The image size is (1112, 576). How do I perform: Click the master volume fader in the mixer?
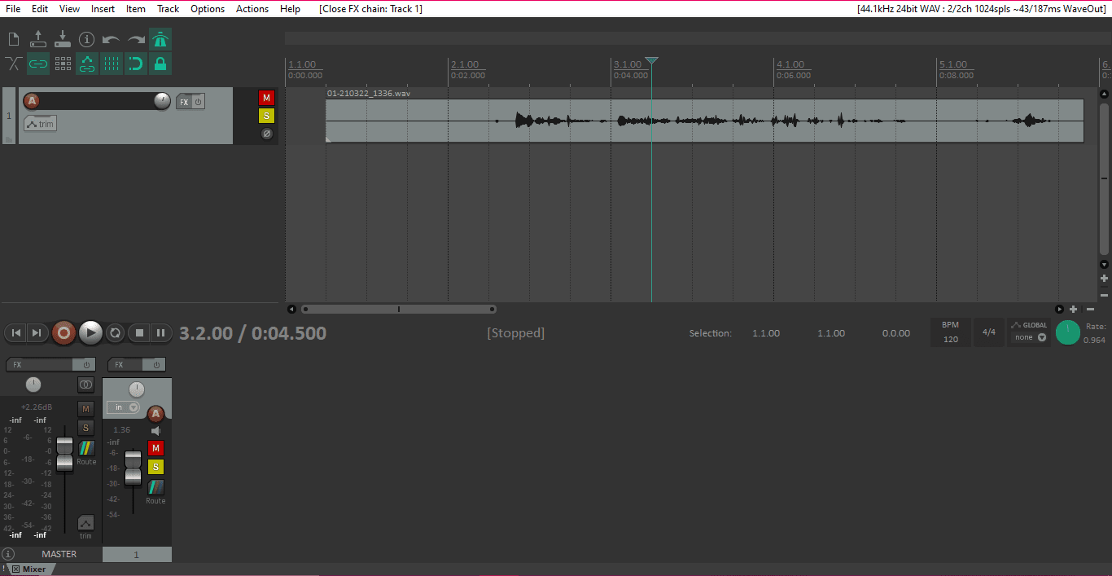[x=64, y=455]
